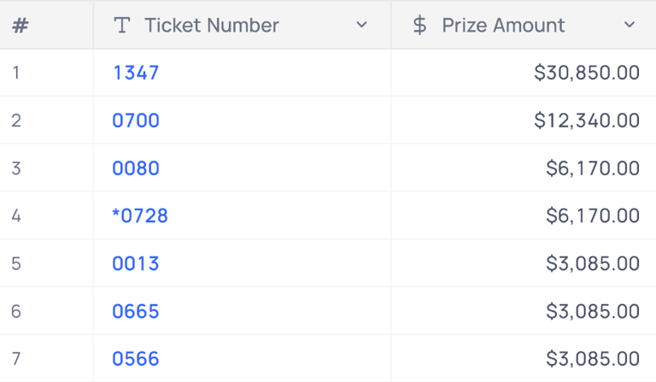Open ticket number *0728 link
The image size is (656, 382).
(140, 216)
